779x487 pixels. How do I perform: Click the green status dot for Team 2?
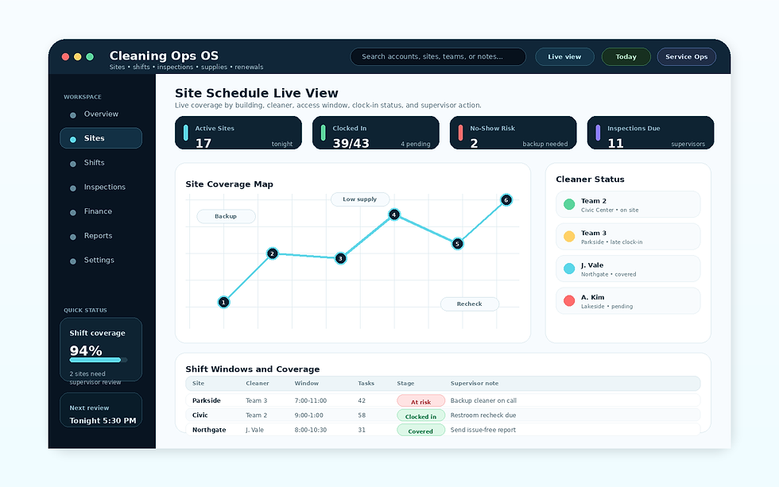[569, 204]
